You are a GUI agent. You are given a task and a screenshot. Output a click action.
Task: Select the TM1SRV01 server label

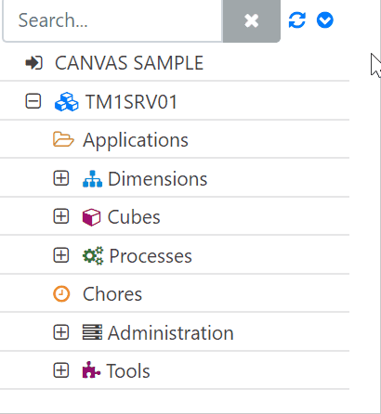pos(131,101)
